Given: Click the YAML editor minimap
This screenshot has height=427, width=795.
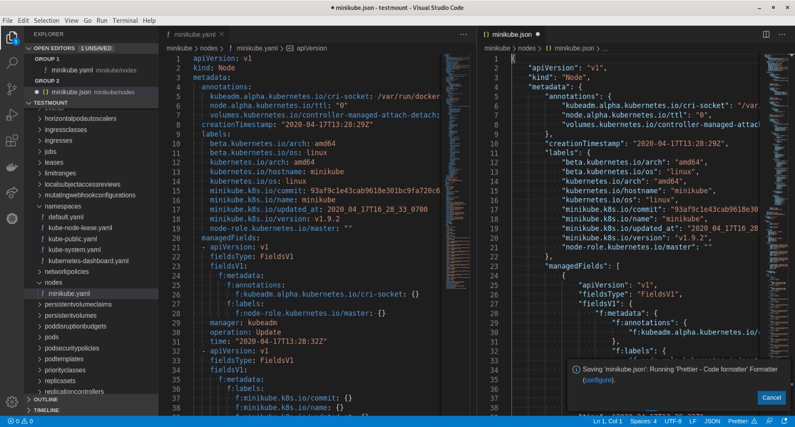Looking at the screenshot, I should [x=457, y=171].
